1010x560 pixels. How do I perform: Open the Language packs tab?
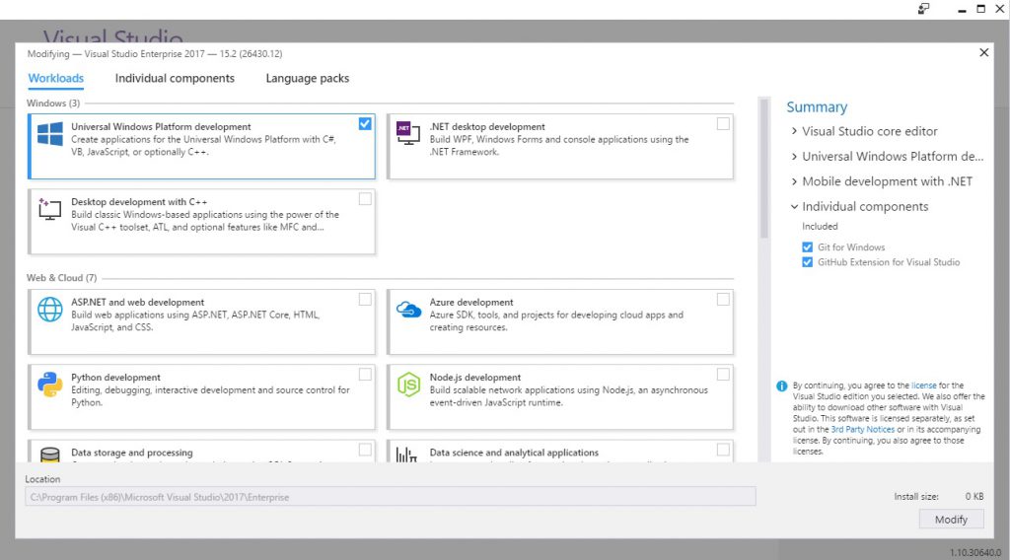point(308,79)
